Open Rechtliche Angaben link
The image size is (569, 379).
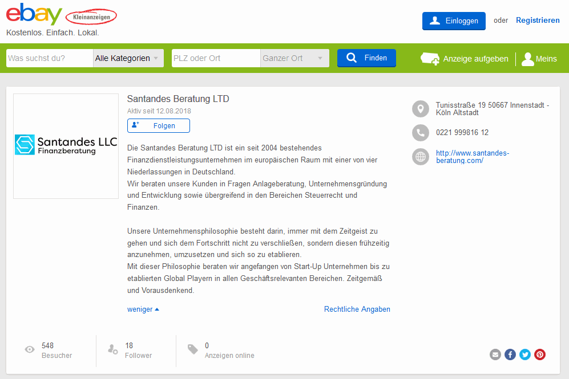[357, 309]
